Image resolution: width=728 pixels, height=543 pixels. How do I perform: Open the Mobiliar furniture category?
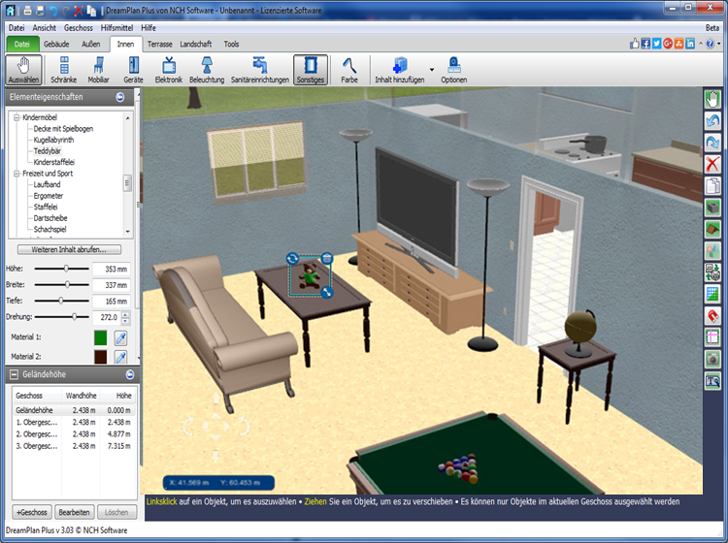pyautogui.click(x=98, y=70)
